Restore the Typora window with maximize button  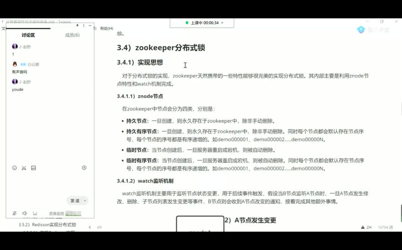382,22
